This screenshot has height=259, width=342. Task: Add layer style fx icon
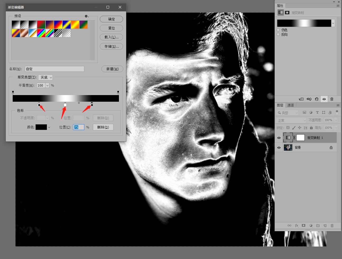[297, 226]
